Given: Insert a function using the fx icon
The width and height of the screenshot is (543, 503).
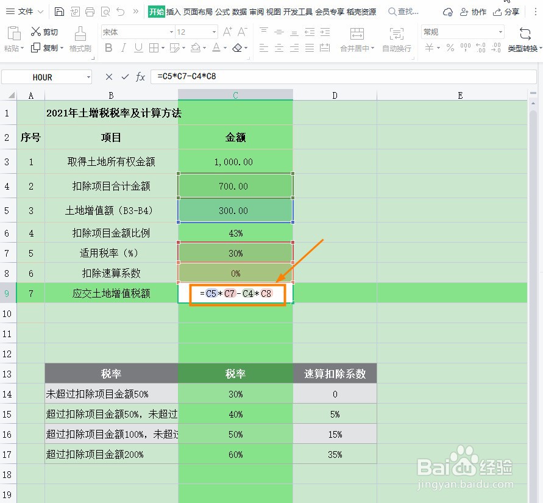Looking at the screenshot, I should [141, 77].
